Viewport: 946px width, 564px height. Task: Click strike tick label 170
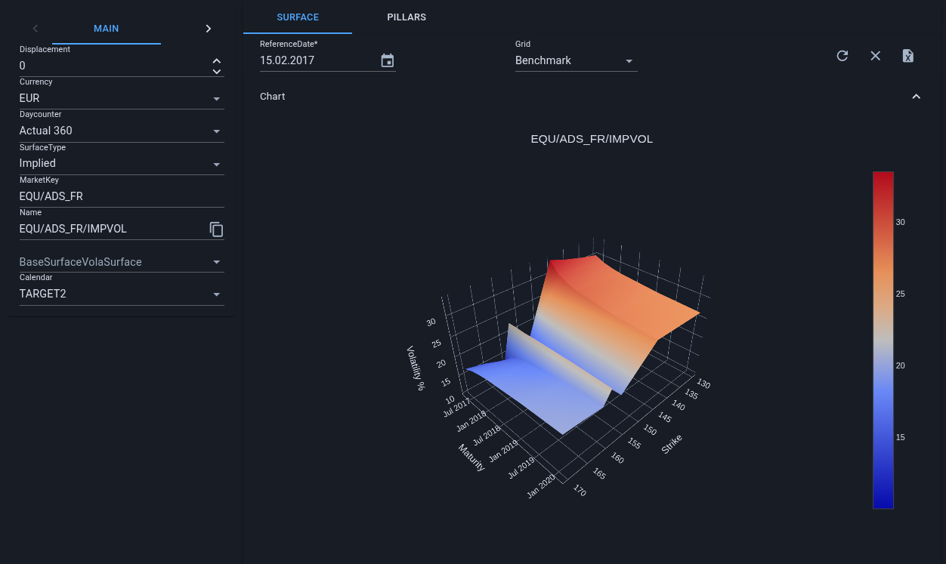[x=580, y=491]
